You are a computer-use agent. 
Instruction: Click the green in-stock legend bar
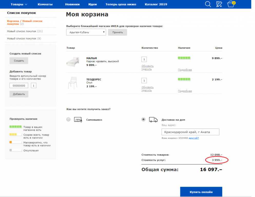tap(16, 127)
